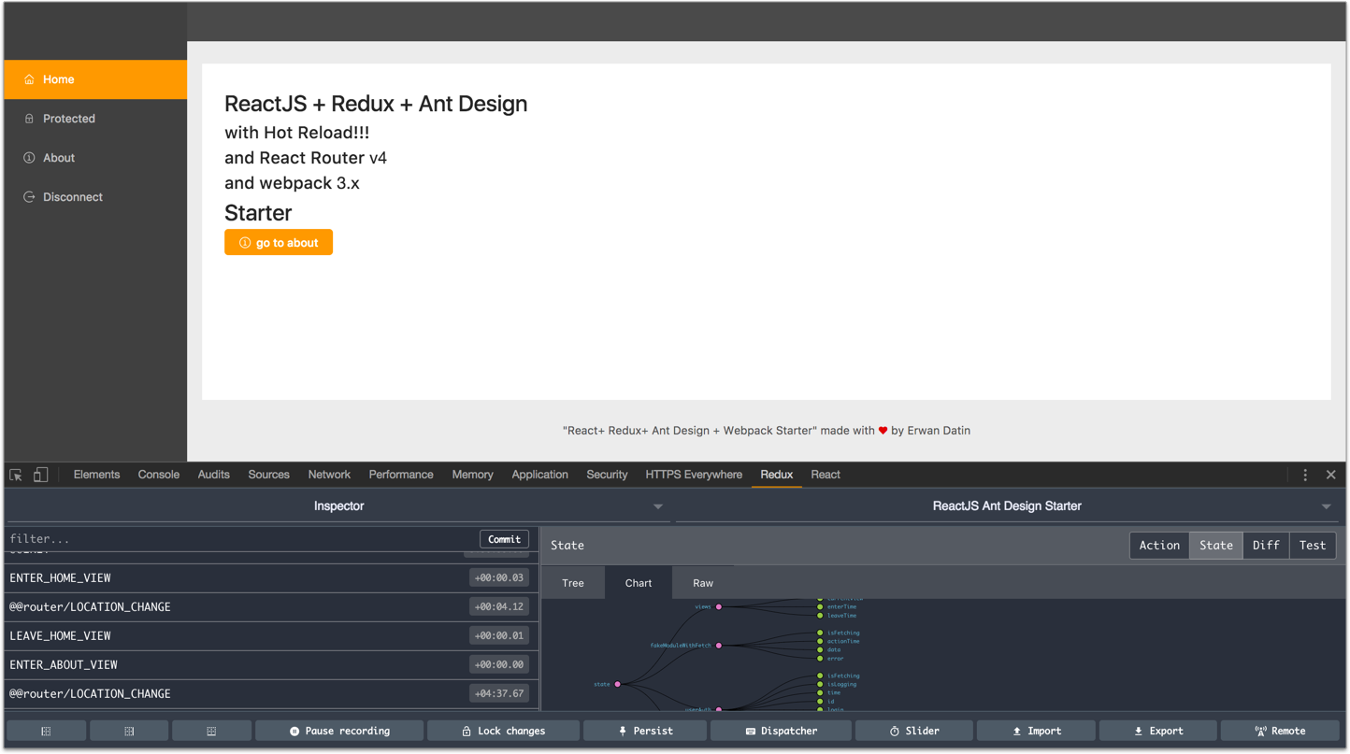This screenshot has height=754, width=1350.
Task: Open the About page from sidebar
Action: click(95, 158)
